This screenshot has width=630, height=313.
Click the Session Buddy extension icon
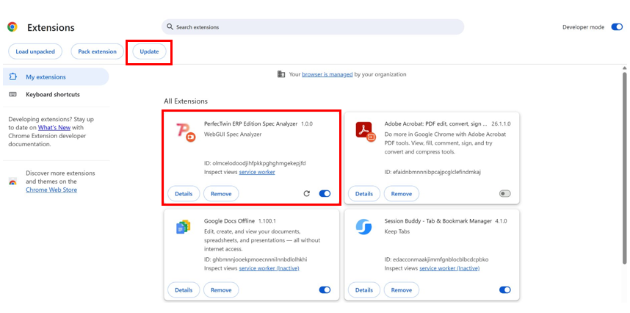(x=363, y=227)
